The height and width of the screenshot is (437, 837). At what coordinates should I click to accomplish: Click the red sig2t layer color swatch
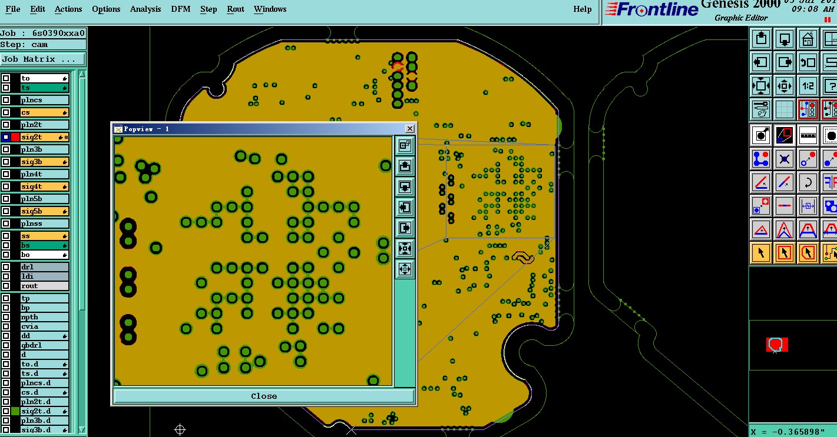click(15, 137)
